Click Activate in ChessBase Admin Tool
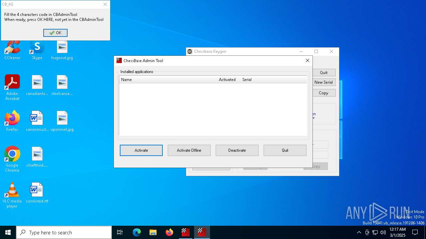This screenshot has height=239, width=426. pyautogui.click(x=141, y=150)
